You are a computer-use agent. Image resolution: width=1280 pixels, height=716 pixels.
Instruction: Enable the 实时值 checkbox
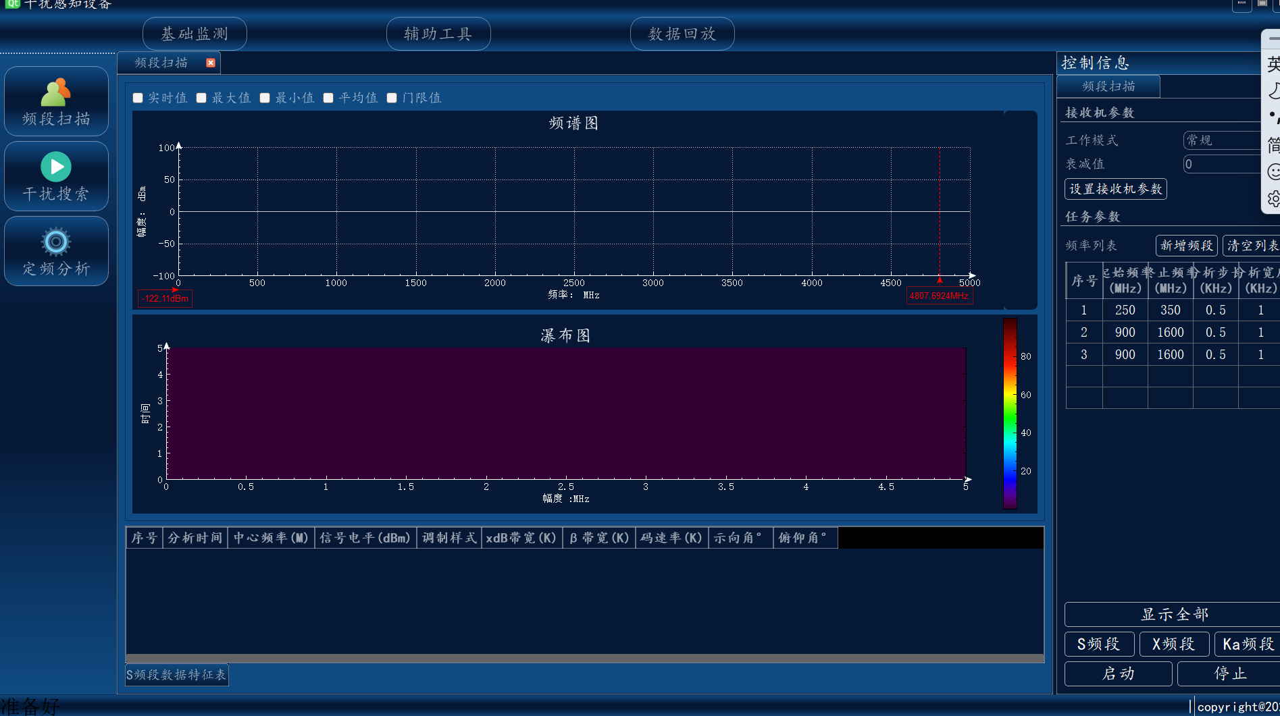(x=138, y=98)
